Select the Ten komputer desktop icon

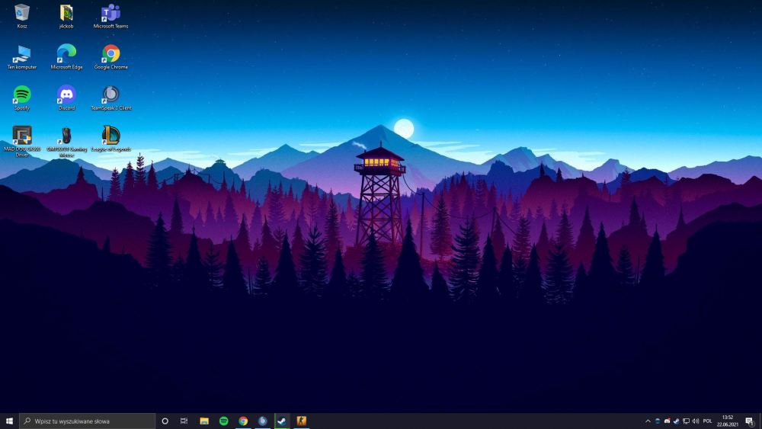(x=22, y=57)
